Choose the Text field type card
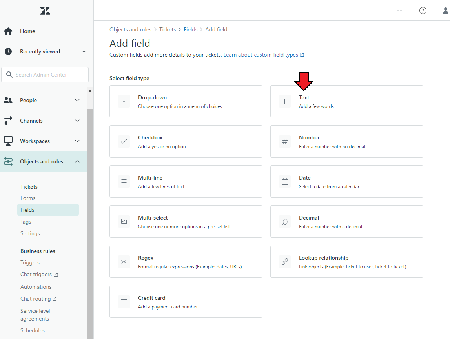 tap(347, 101)
